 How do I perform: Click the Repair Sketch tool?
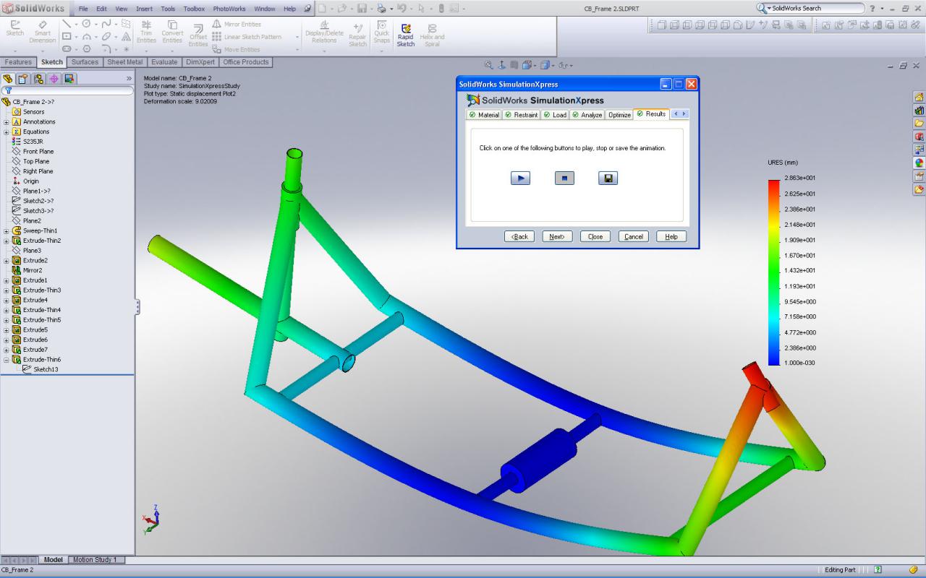coord(357,35)
